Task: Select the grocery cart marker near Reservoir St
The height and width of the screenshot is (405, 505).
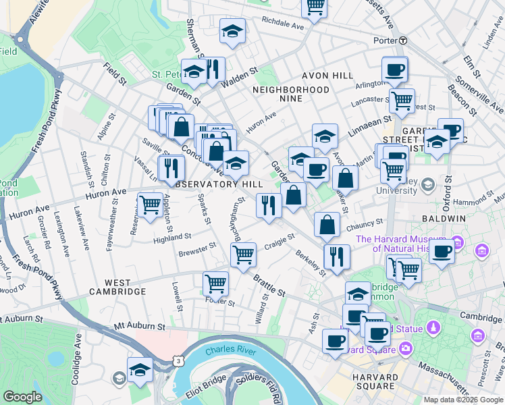Action: pos(150,206)
